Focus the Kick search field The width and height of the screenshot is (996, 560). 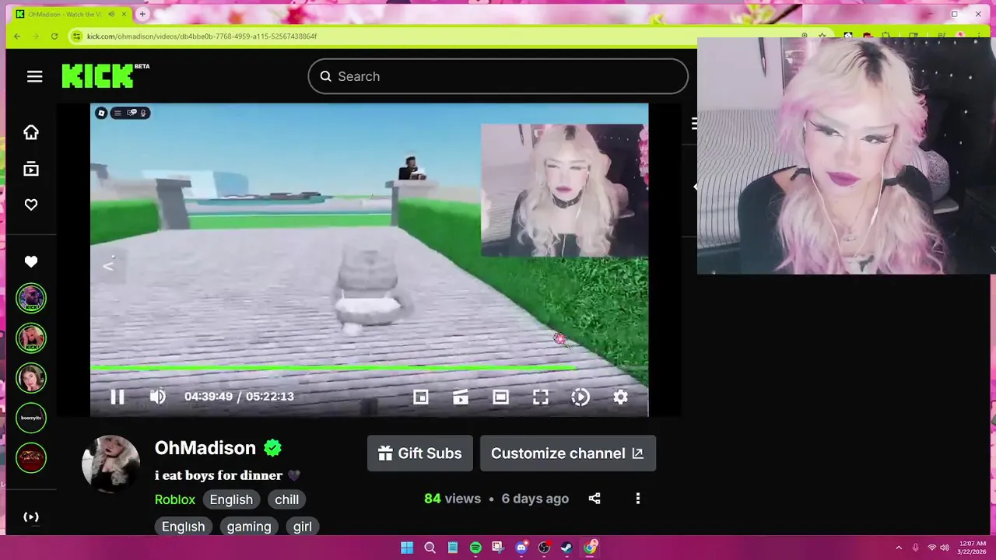click(498, 76)
